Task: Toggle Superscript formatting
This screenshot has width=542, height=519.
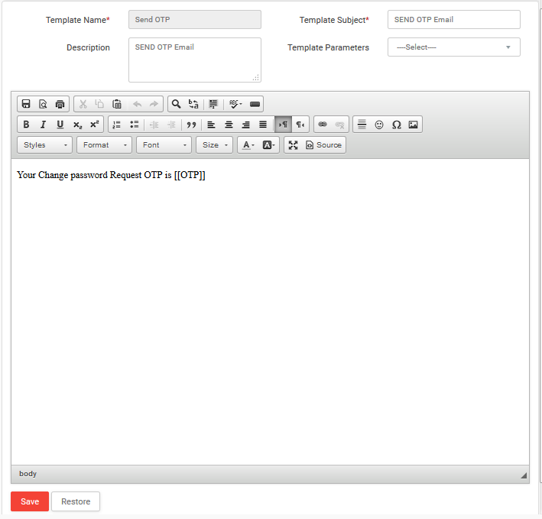Action: (x=94, y=125)
